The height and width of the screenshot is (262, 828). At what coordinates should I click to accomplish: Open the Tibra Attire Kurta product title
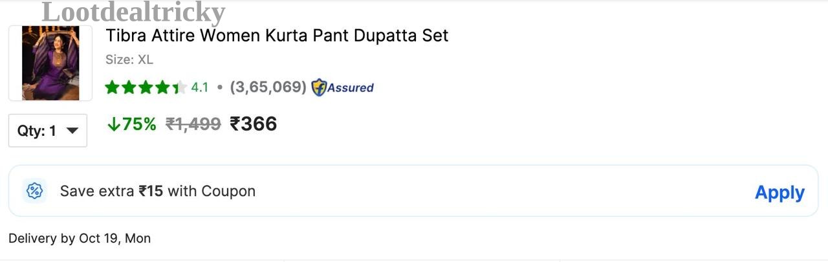(x=277, y=36)
